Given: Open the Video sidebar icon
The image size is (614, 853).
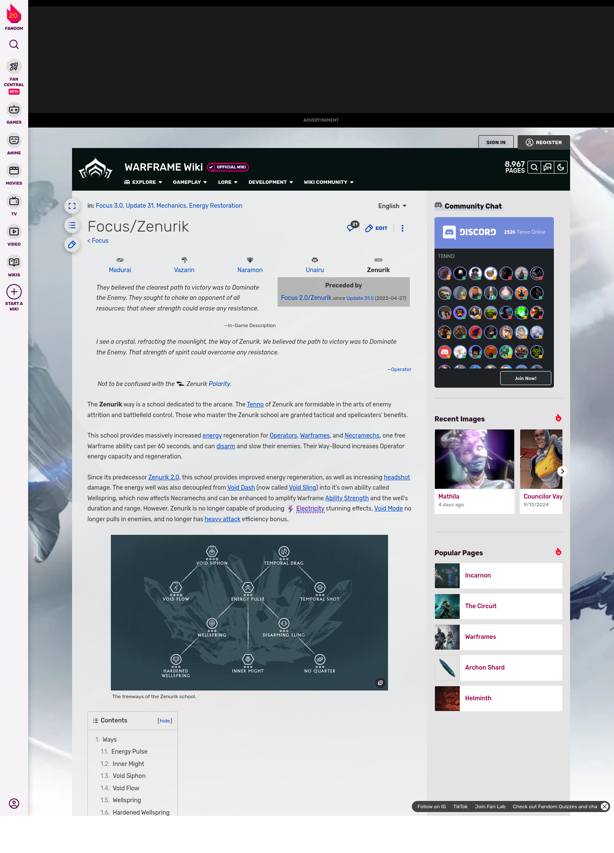Looking at the screenshot, I should coord(14,232).
